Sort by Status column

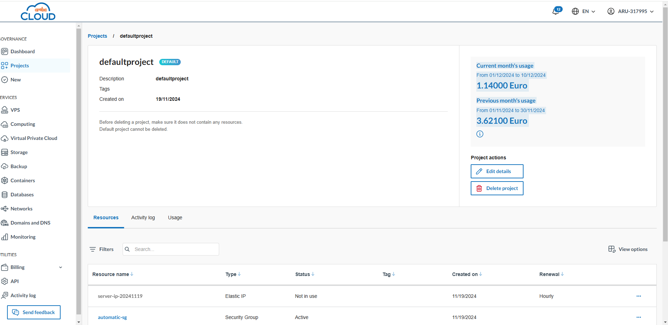[x=305, y=274]
